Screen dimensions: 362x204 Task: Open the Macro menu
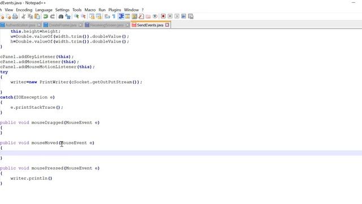pos(90,10)
